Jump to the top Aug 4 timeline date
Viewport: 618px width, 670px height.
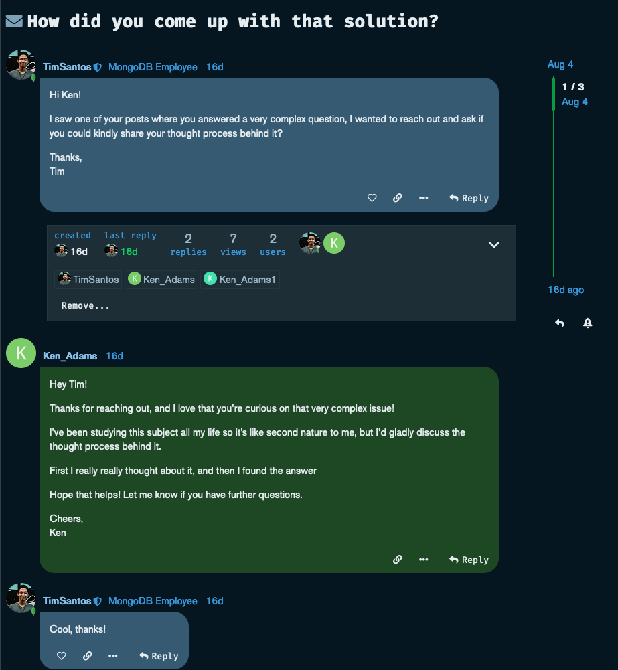click(x=560, y=64)
